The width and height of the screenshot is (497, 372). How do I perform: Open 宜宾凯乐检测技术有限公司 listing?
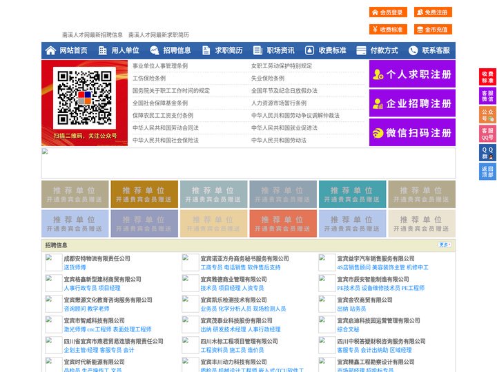pyautogui.click(x=233, y=300)
